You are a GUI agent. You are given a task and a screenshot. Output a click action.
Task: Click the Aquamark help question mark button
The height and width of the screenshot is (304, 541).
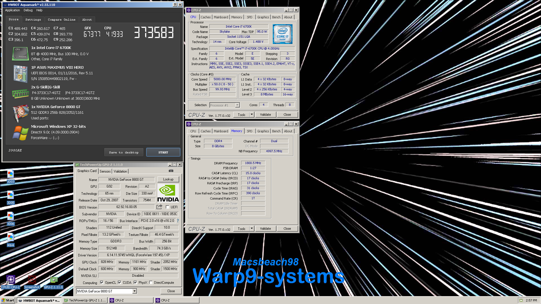[x=175, y=5]
